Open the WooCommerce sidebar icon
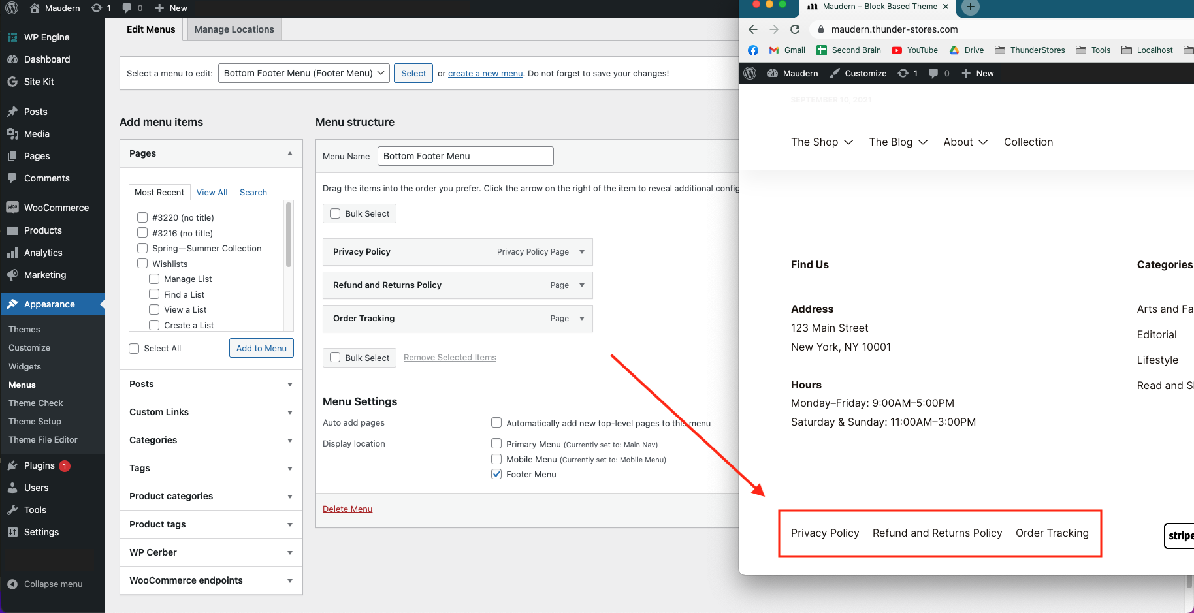 click(x=12, y=208)
